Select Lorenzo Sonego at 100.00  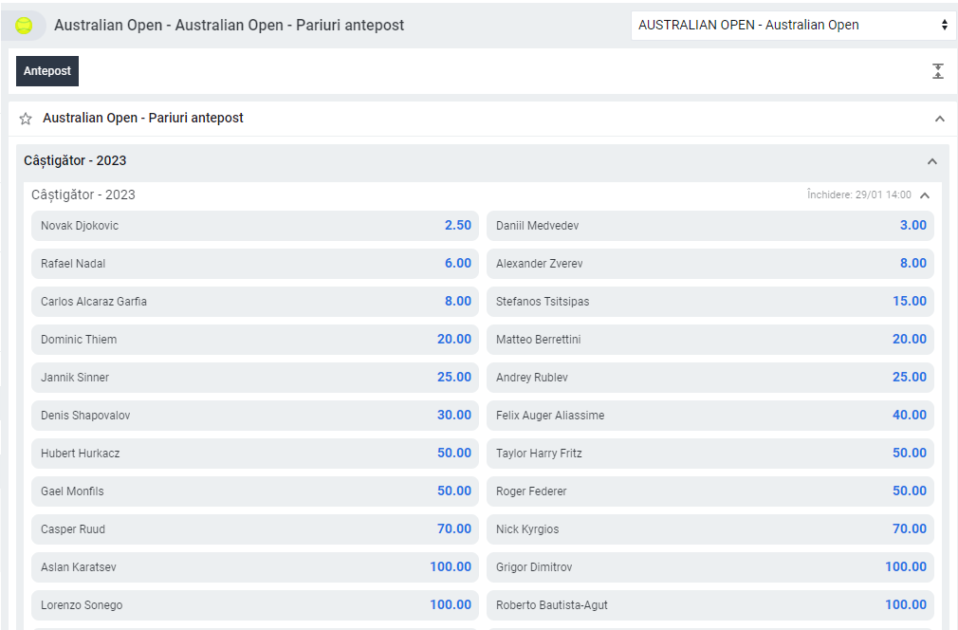pyautogui.click(x=255, y=604)
